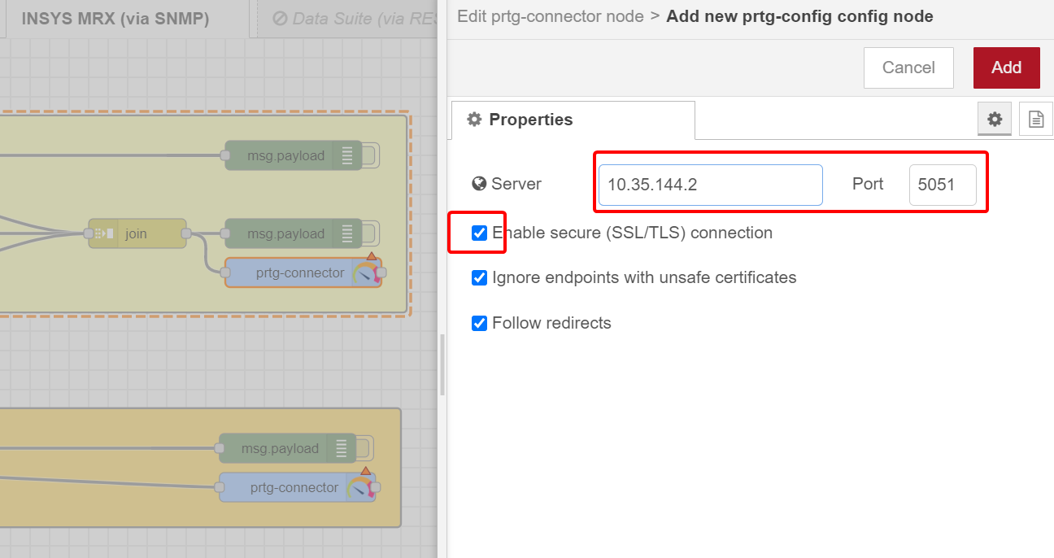Toggle the Follow redirects checkbox
Image resolution: width=1054 pixels, height=558 pixels.
pyautogui.click(x=480, y=324)
